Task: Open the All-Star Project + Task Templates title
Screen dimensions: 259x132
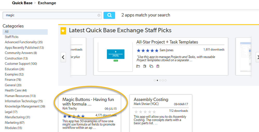Action: (x=167, y=42)
